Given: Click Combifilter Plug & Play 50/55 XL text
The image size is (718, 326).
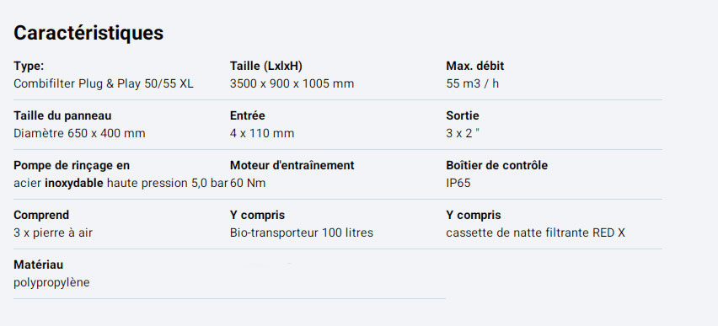Looking at the screenshot, I should pyautogui.click(x=104, y=83).
